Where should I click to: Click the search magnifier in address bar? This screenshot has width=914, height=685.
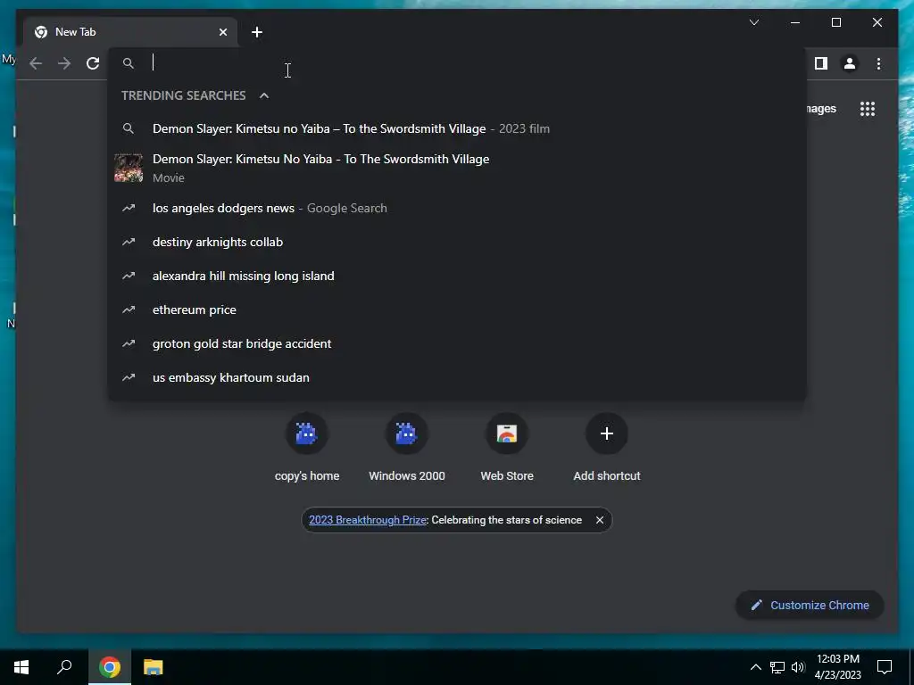point(129,63)
